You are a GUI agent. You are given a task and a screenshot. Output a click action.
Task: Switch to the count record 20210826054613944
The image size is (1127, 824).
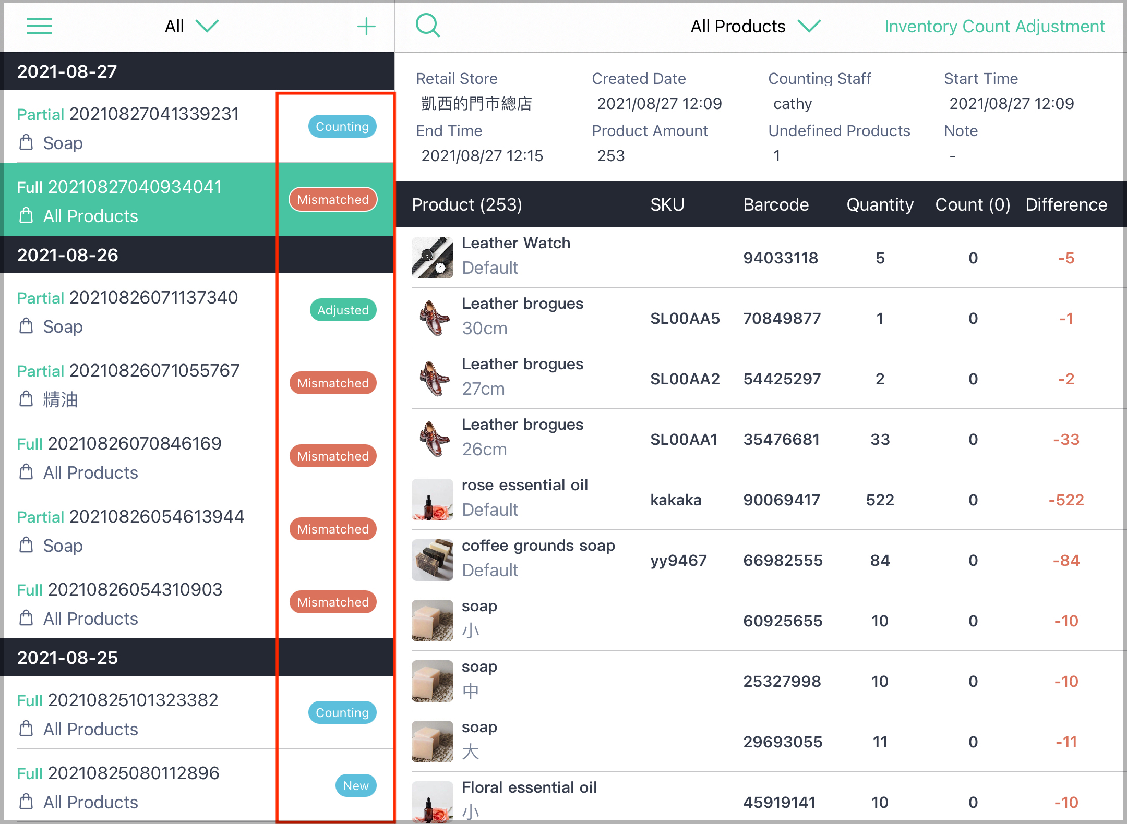pyautogui.click(x=130, y=530)
